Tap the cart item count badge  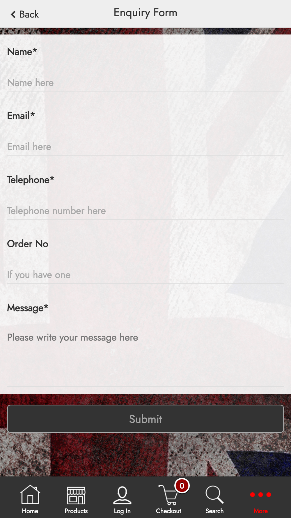click(x=182, y=486)
